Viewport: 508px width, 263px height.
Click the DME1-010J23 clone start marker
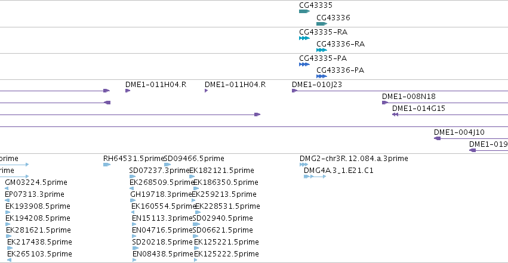(294, 91)
